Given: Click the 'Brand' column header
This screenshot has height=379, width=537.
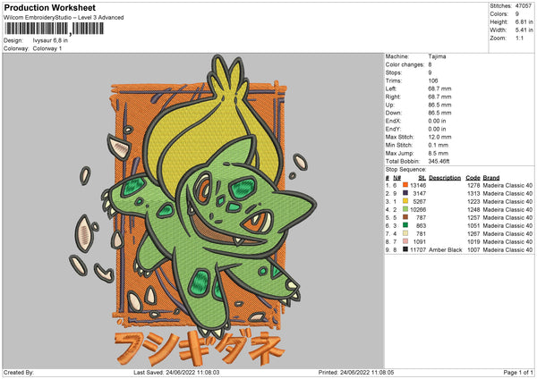Looking at the screenshot, I should point(491,178).
